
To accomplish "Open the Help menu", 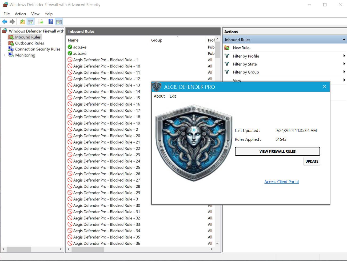I will (x=49, y=14).
